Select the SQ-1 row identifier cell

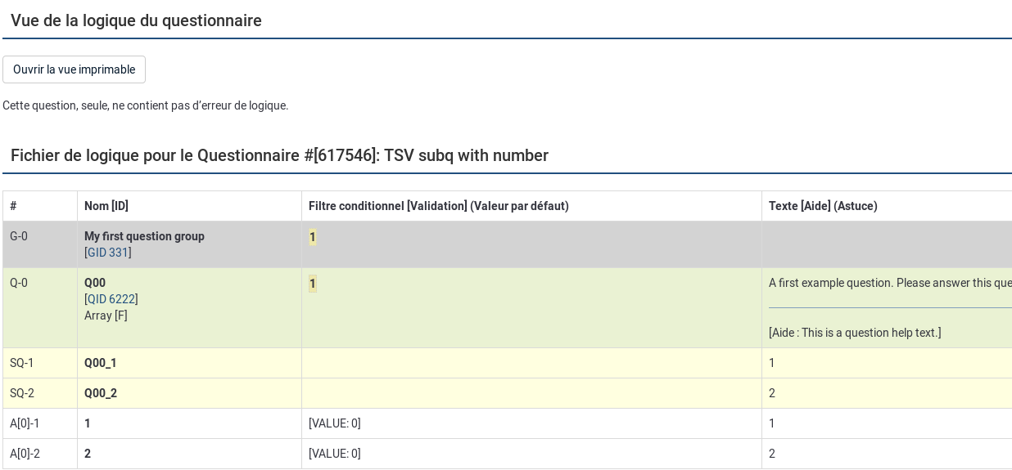[22, 363]
